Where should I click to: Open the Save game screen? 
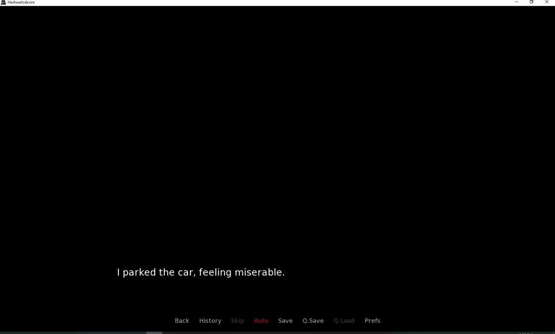point(285,321)
